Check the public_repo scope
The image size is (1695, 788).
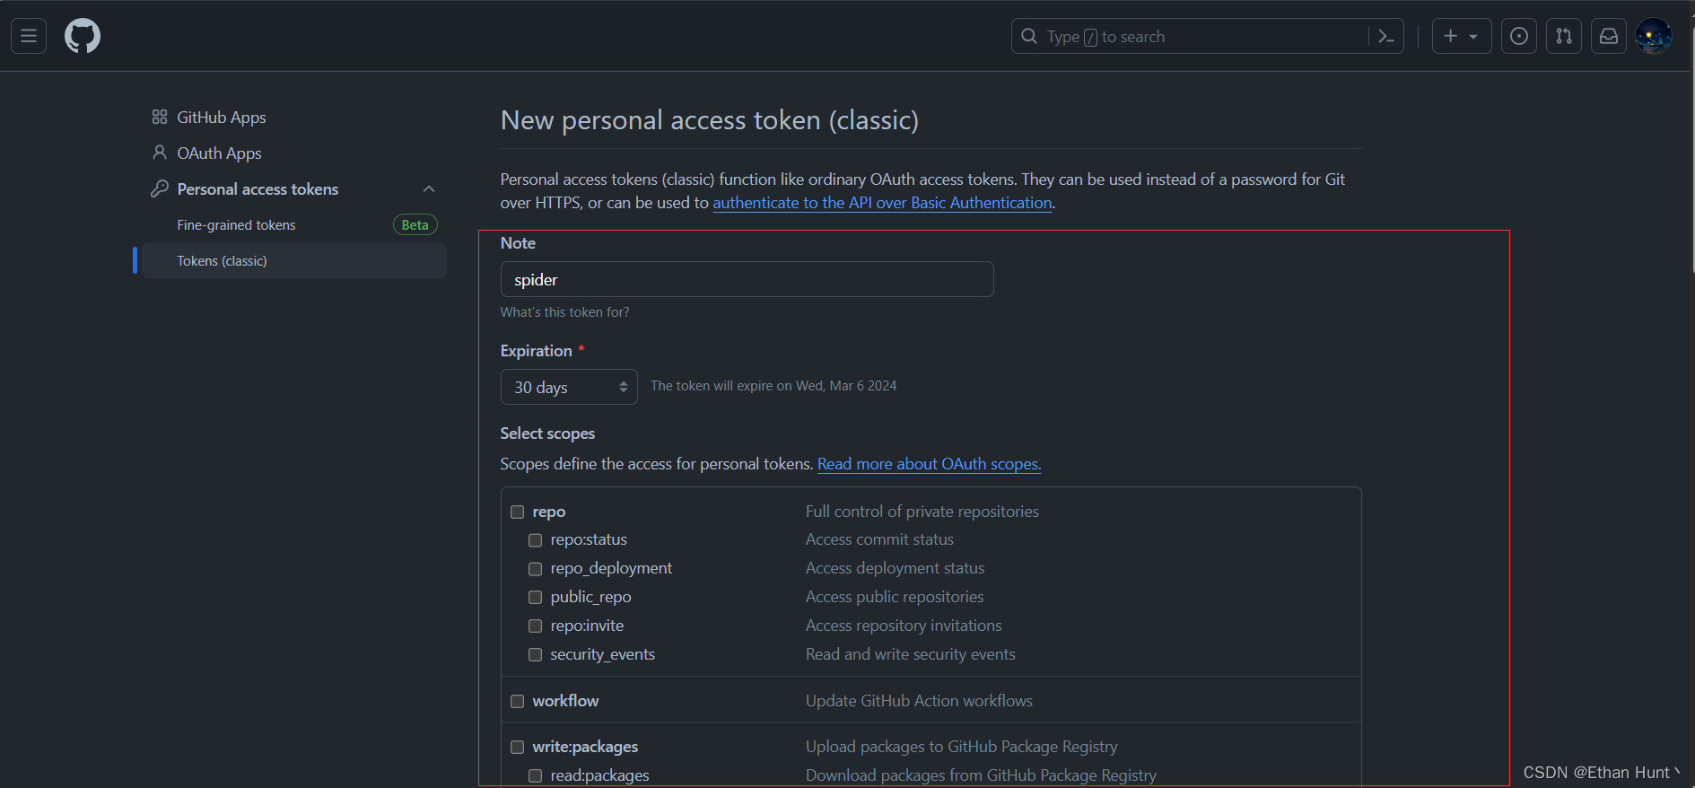tap(536, 598)
